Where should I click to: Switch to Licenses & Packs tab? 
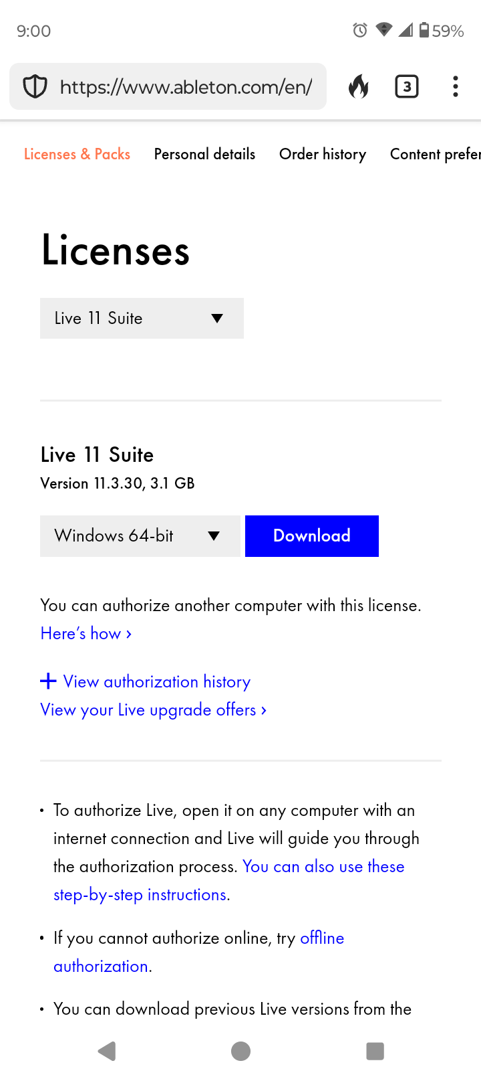(77, 154)
